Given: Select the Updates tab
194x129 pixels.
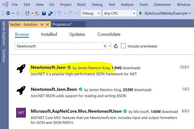Looking at the screenshot, I should pos(77,34).
